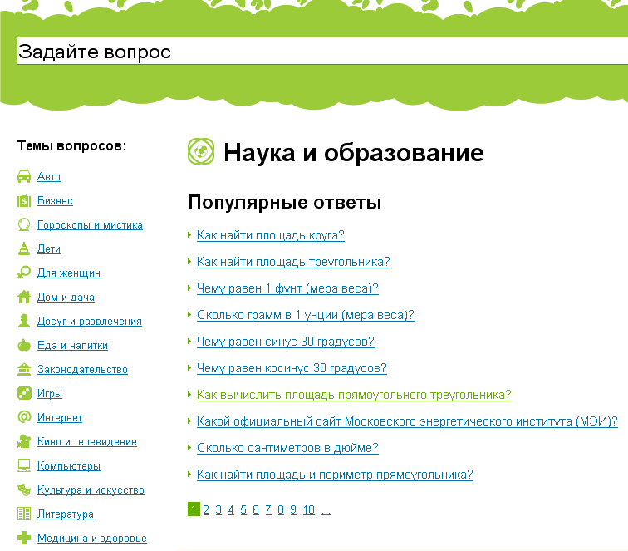Open question Чему равен 1 фунт
This screenshot has width=628, height=551.
pos(287,288)
